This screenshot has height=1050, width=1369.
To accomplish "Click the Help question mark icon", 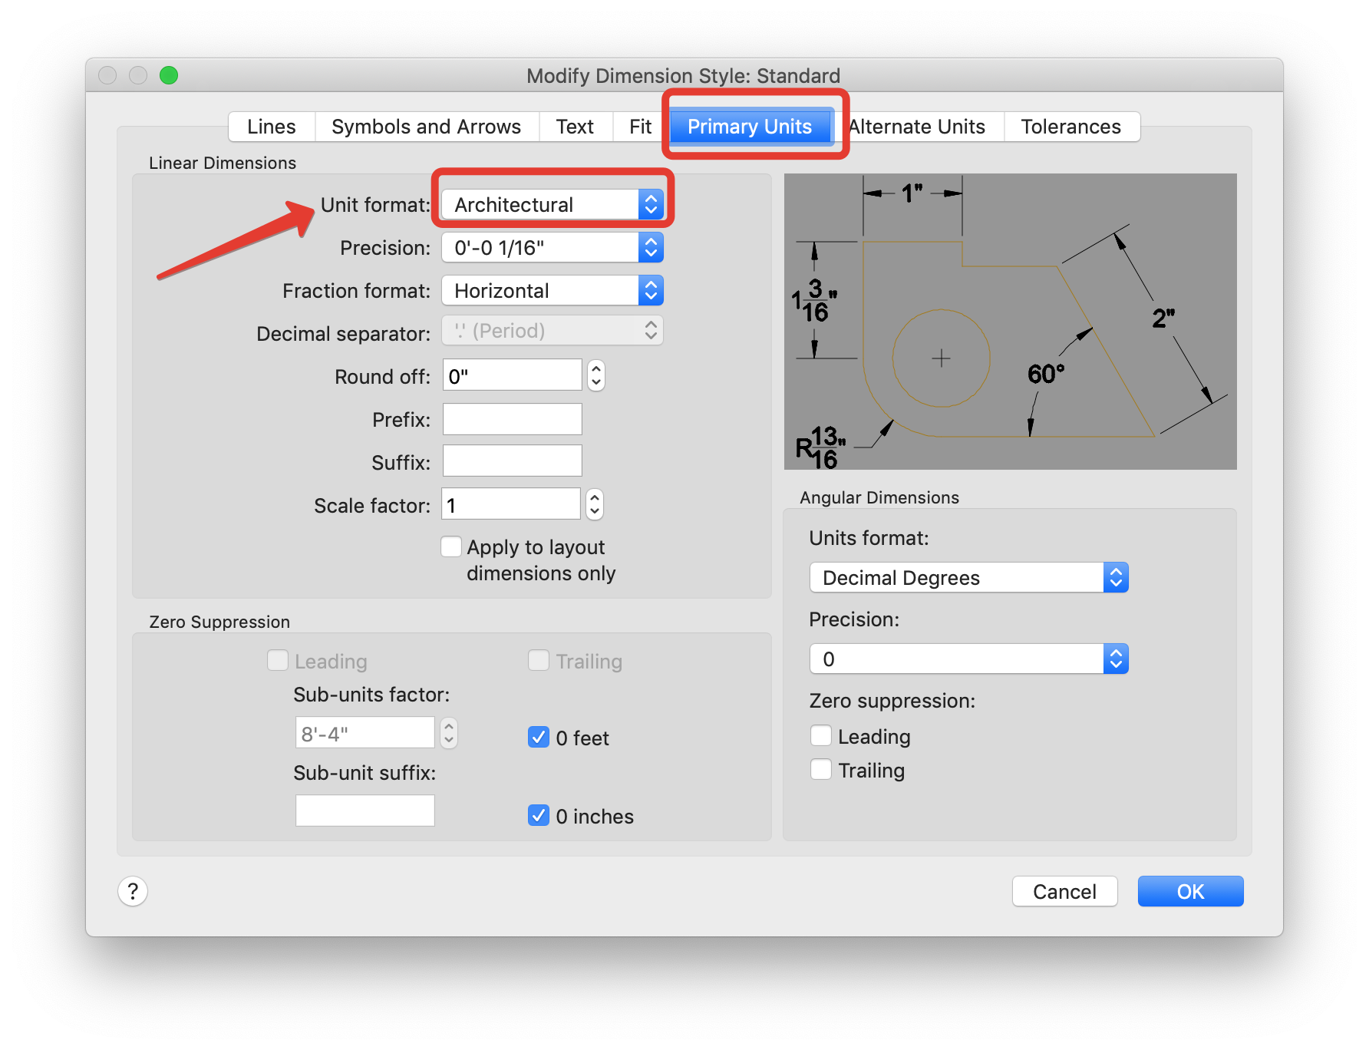I will click(134, 891).
